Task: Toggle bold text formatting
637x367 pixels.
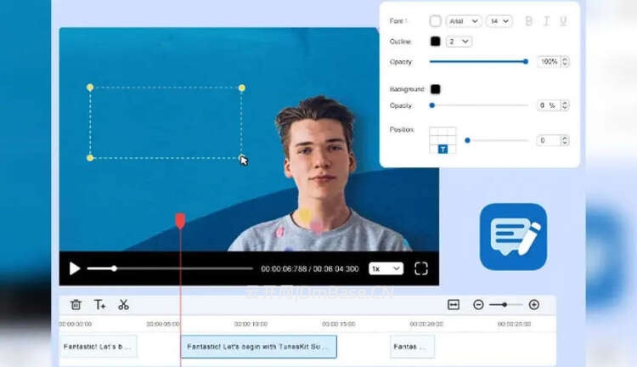Action: click(x=529, y=21)
